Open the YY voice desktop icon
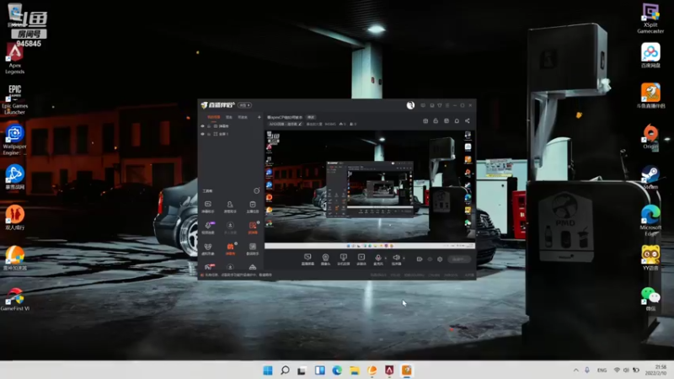 coord(650,257)
